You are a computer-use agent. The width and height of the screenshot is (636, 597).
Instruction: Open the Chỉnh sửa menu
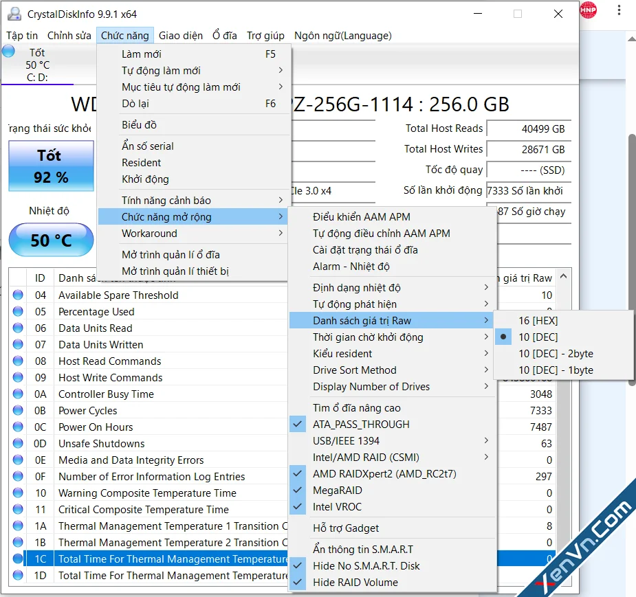coord(69,36)
